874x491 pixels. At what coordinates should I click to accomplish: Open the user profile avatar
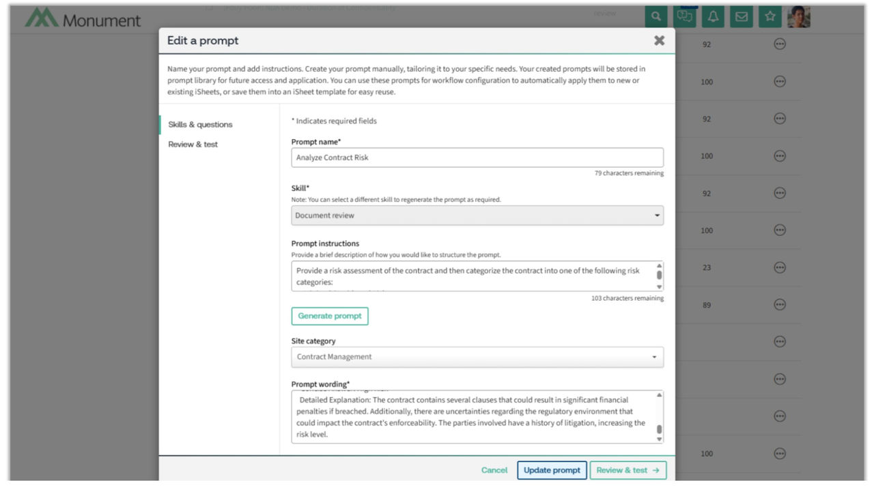798,17
